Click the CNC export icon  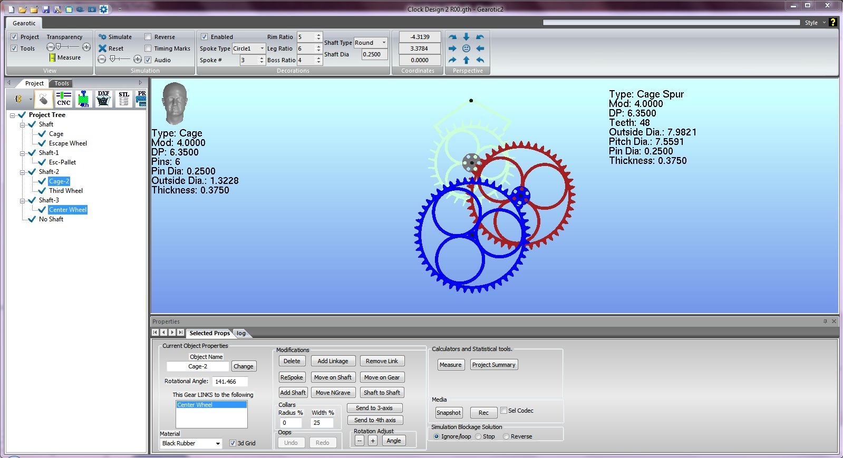[64, 99]
